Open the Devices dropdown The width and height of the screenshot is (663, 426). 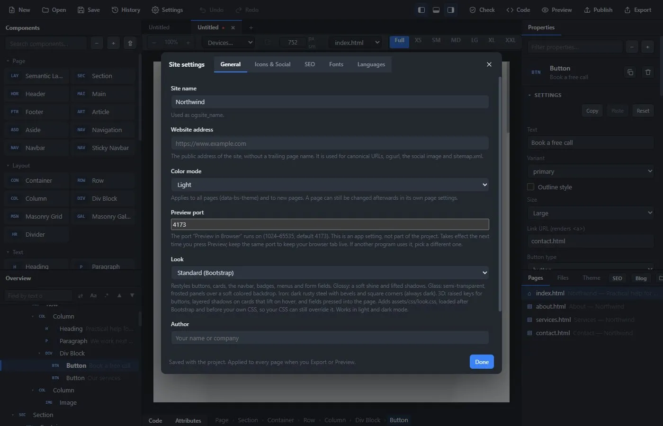(229, 43)
